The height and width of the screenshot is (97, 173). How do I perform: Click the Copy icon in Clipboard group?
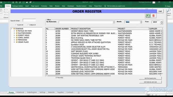(x=5, y=12)
